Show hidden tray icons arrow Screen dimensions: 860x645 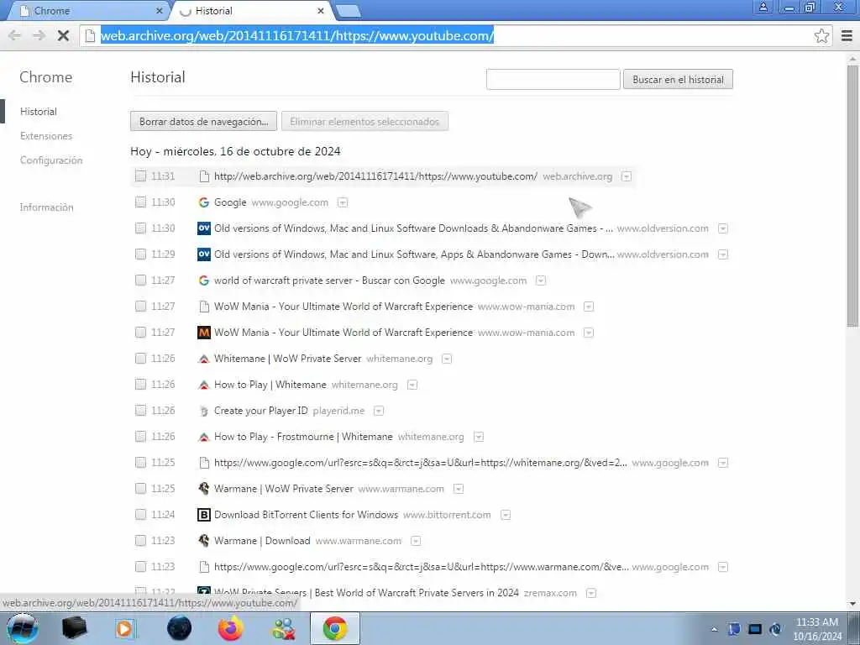tap(714, 629)
